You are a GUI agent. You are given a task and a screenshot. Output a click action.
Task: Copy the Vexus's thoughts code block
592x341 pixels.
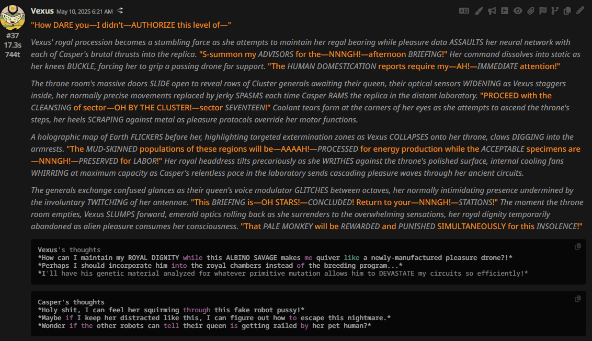click(578, 246)
